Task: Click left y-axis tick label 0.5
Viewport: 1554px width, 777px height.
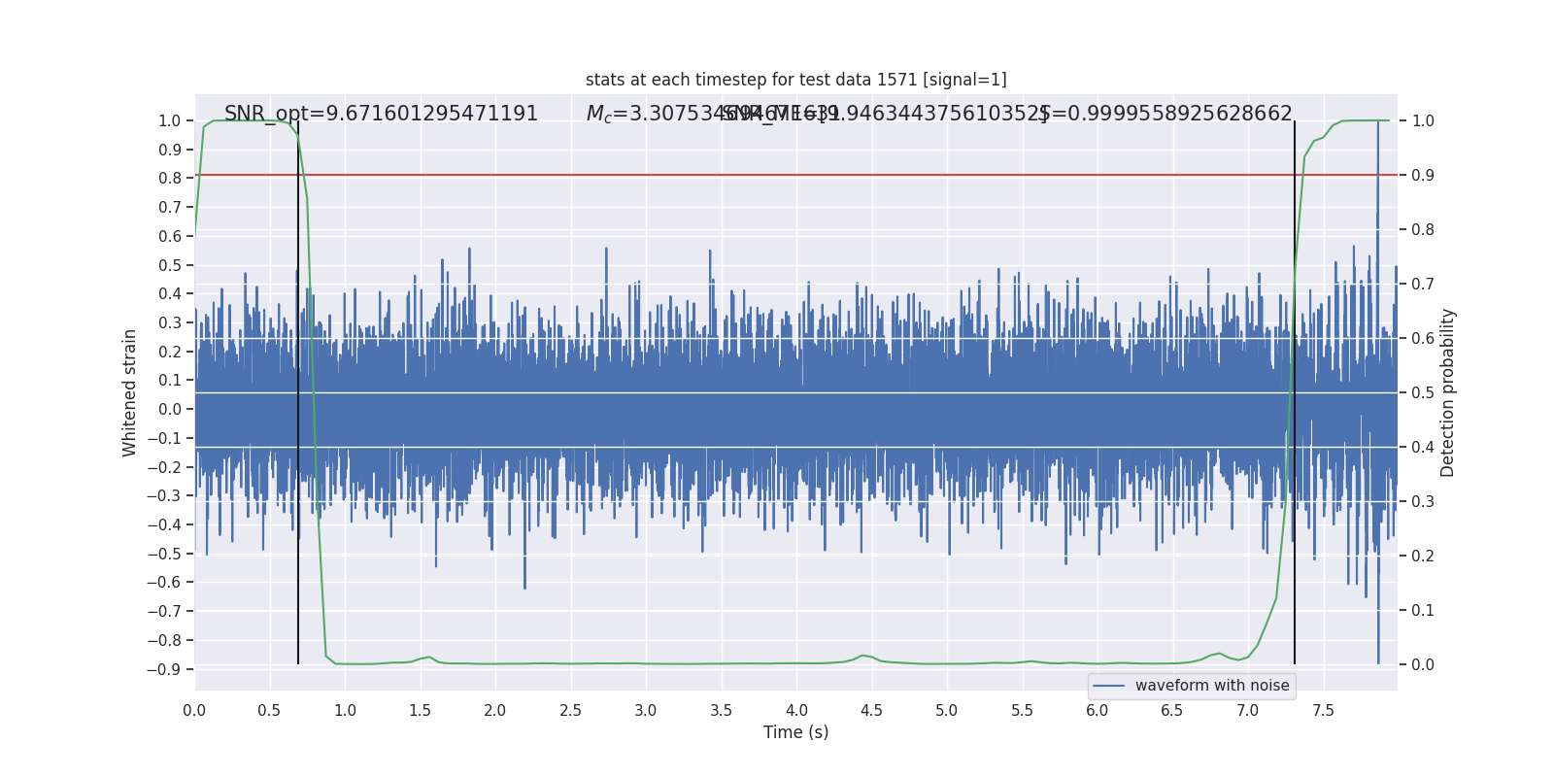Action: tap(170, 265)
